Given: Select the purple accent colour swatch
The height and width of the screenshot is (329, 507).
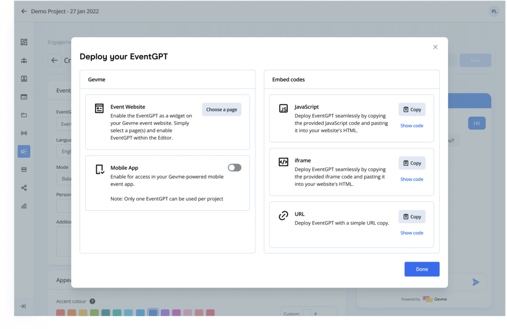Looking at the screenshot, I should pyautogui.click(x=165, y=313).
